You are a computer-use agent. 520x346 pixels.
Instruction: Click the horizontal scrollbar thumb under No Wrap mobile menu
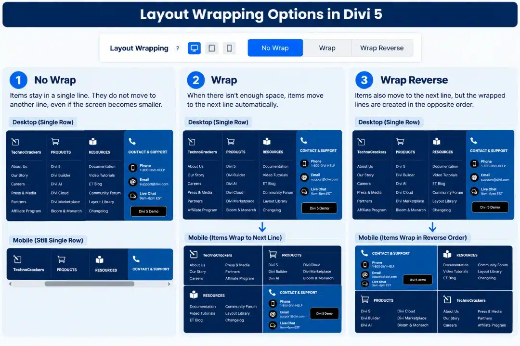[x=90, y=284]
